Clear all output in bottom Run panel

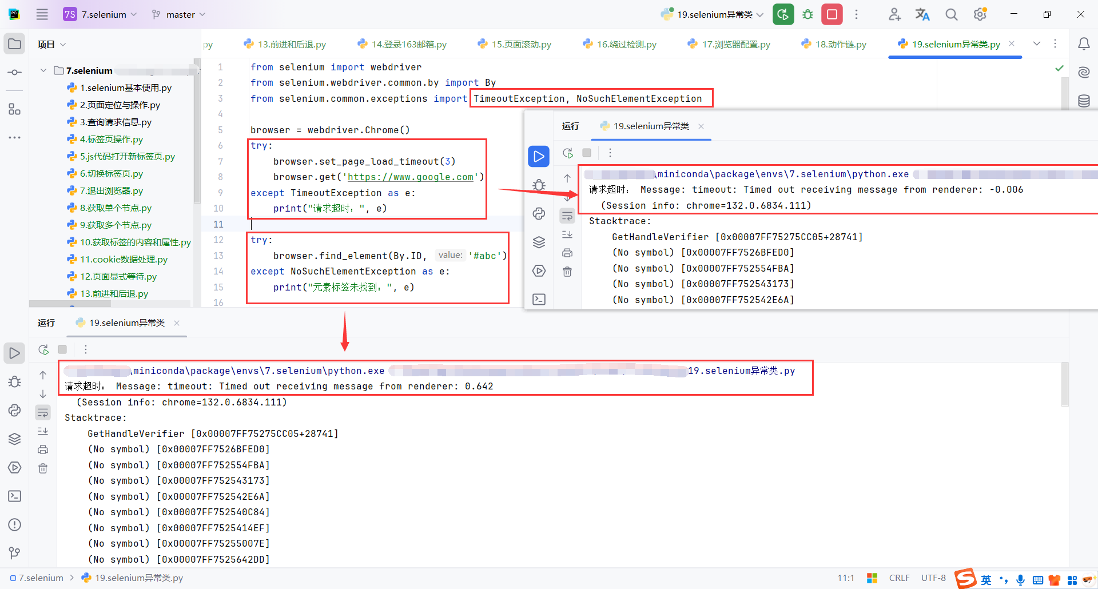(x=43, y=469)
